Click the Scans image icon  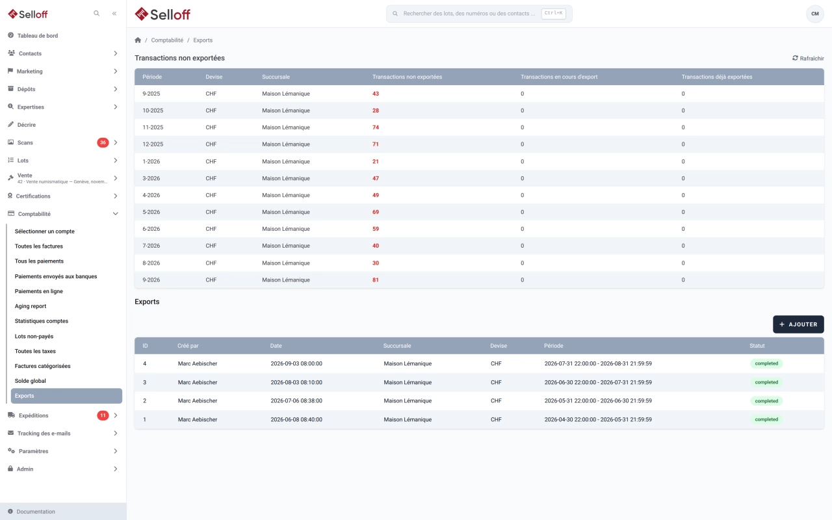11,142
